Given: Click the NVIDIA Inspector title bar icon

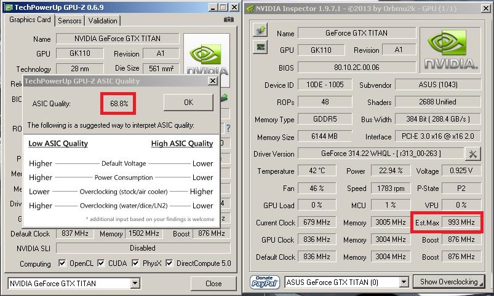Looking at the screenshot, I should coord(250,9).
